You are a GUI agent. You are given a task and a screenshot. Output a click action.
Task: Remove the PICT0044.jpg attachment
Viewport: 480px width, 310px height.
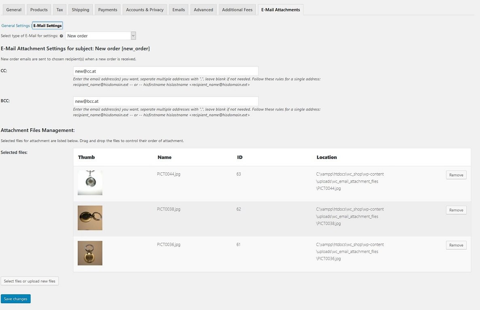[x=456, y=175]
